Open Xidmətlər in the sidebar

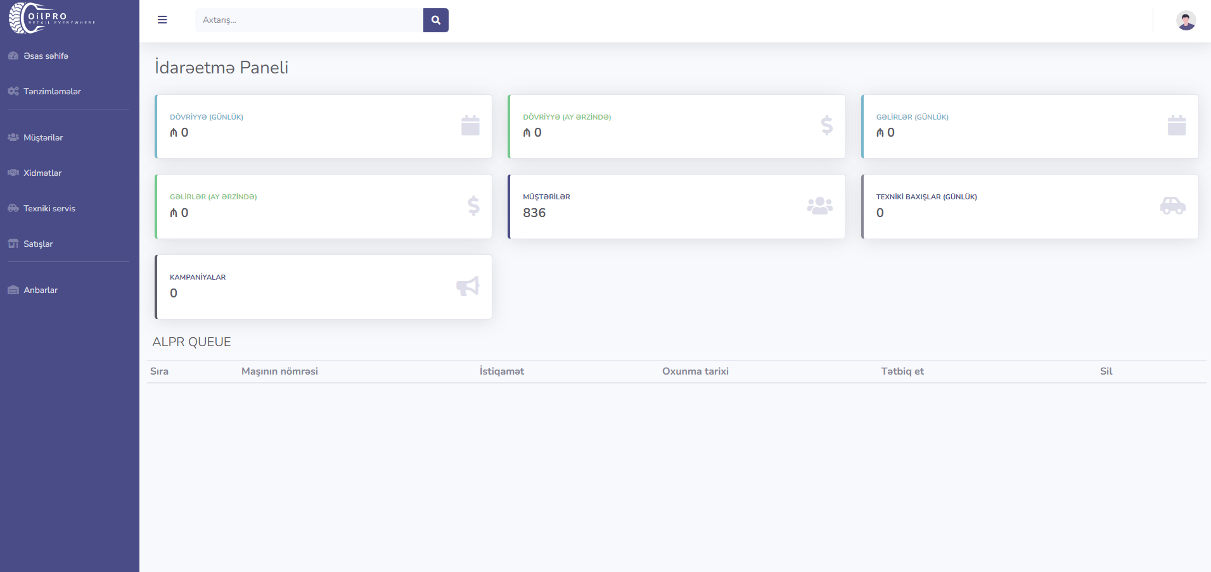(42, 173)
